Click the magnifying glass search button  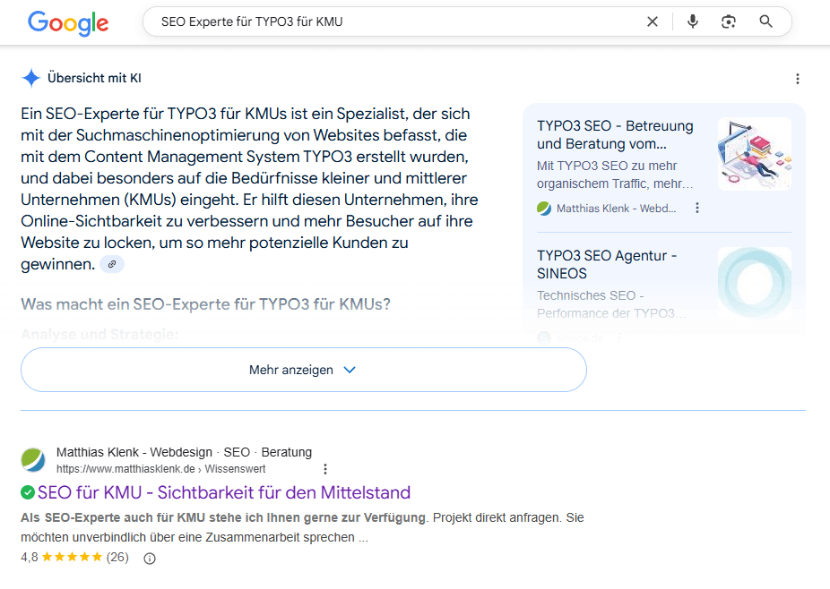tap(765, 21)
